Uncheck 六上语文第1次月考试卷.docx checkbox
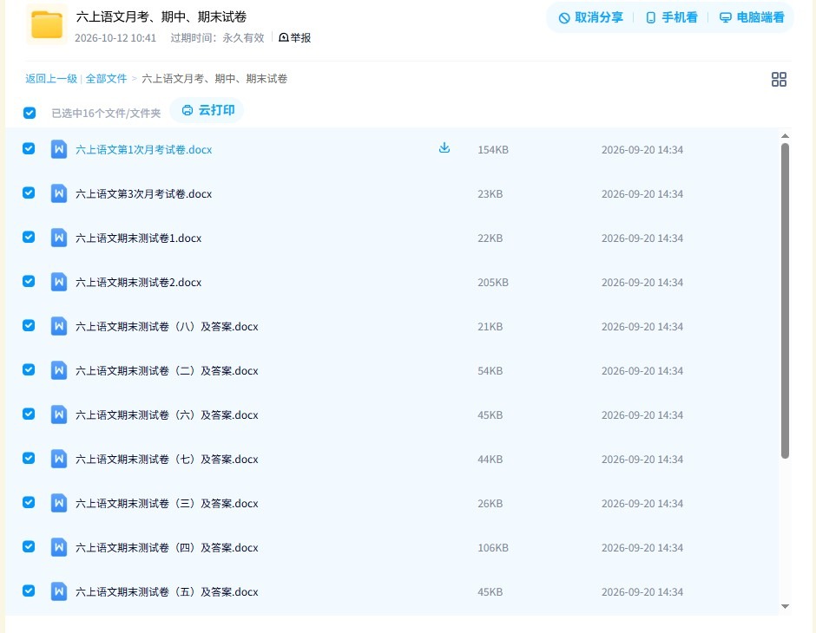The height and width of the screenshot is (633, 816). [29, 148]
